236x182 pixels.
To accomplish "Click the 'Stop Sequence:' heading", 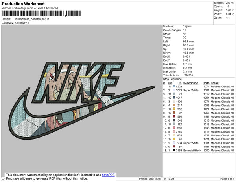I will [173, 79].
